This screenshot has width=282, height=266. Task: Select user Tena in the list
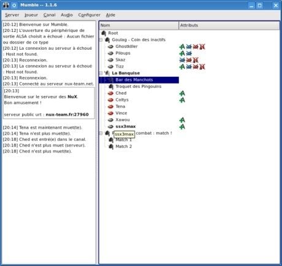tap(120, 106)
